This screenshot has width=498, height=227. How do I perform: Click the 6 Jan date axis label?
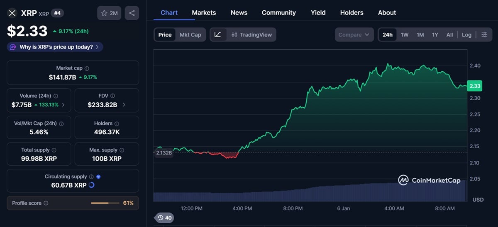click(343, 208)
